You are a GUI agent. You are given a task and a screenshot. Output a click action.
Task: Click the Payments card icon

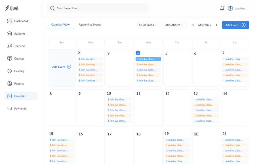[x=10, y=108]
